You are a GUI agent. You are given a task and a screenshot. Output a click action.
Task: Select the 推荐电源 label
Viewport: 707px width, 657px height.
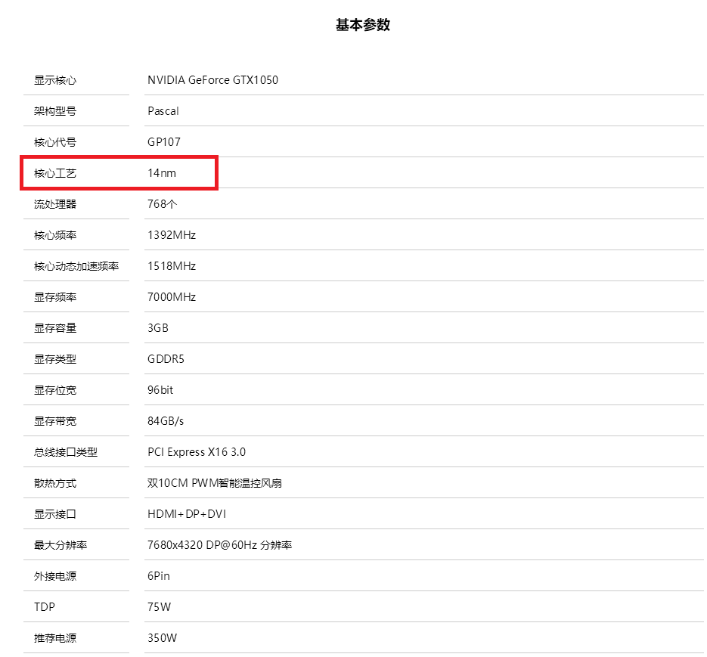tap(55, 639)
